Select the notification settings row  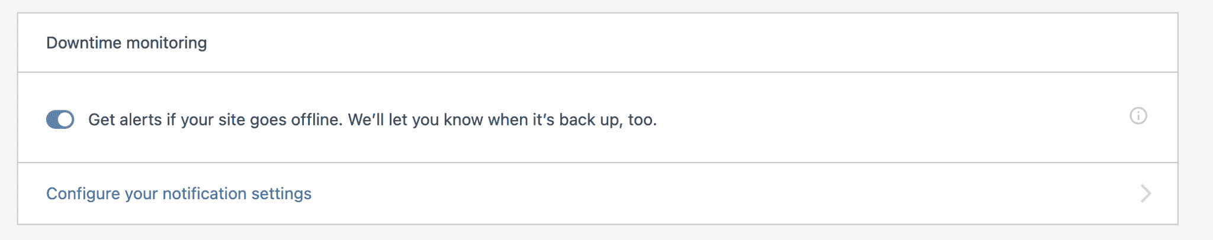(598, 193)
